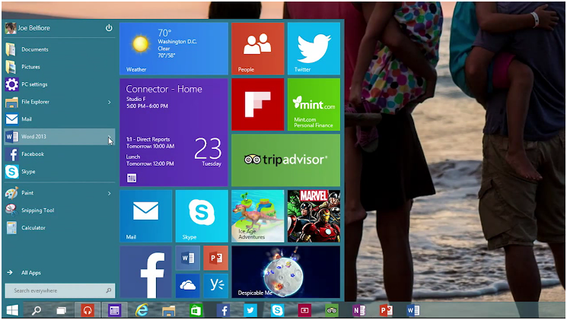Screen dimensions: 567x320
Task: Open Calendar app on the taskbar
Action: pos(114,310)
